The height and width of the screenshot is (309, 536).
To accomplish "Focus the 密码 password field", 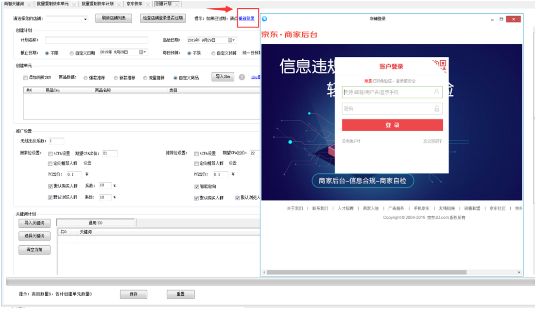I will coord(392,109).
